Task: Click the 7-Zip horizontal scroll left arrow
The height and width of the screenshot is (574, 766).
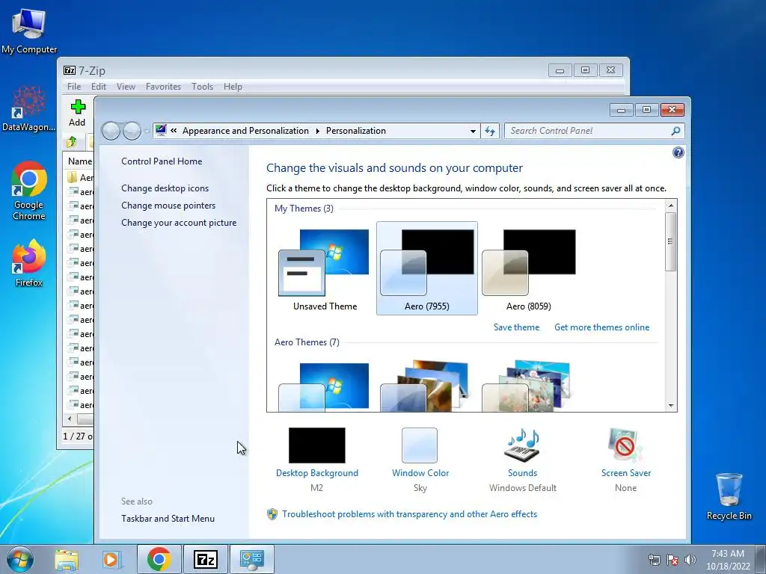Action: point(70,419)
